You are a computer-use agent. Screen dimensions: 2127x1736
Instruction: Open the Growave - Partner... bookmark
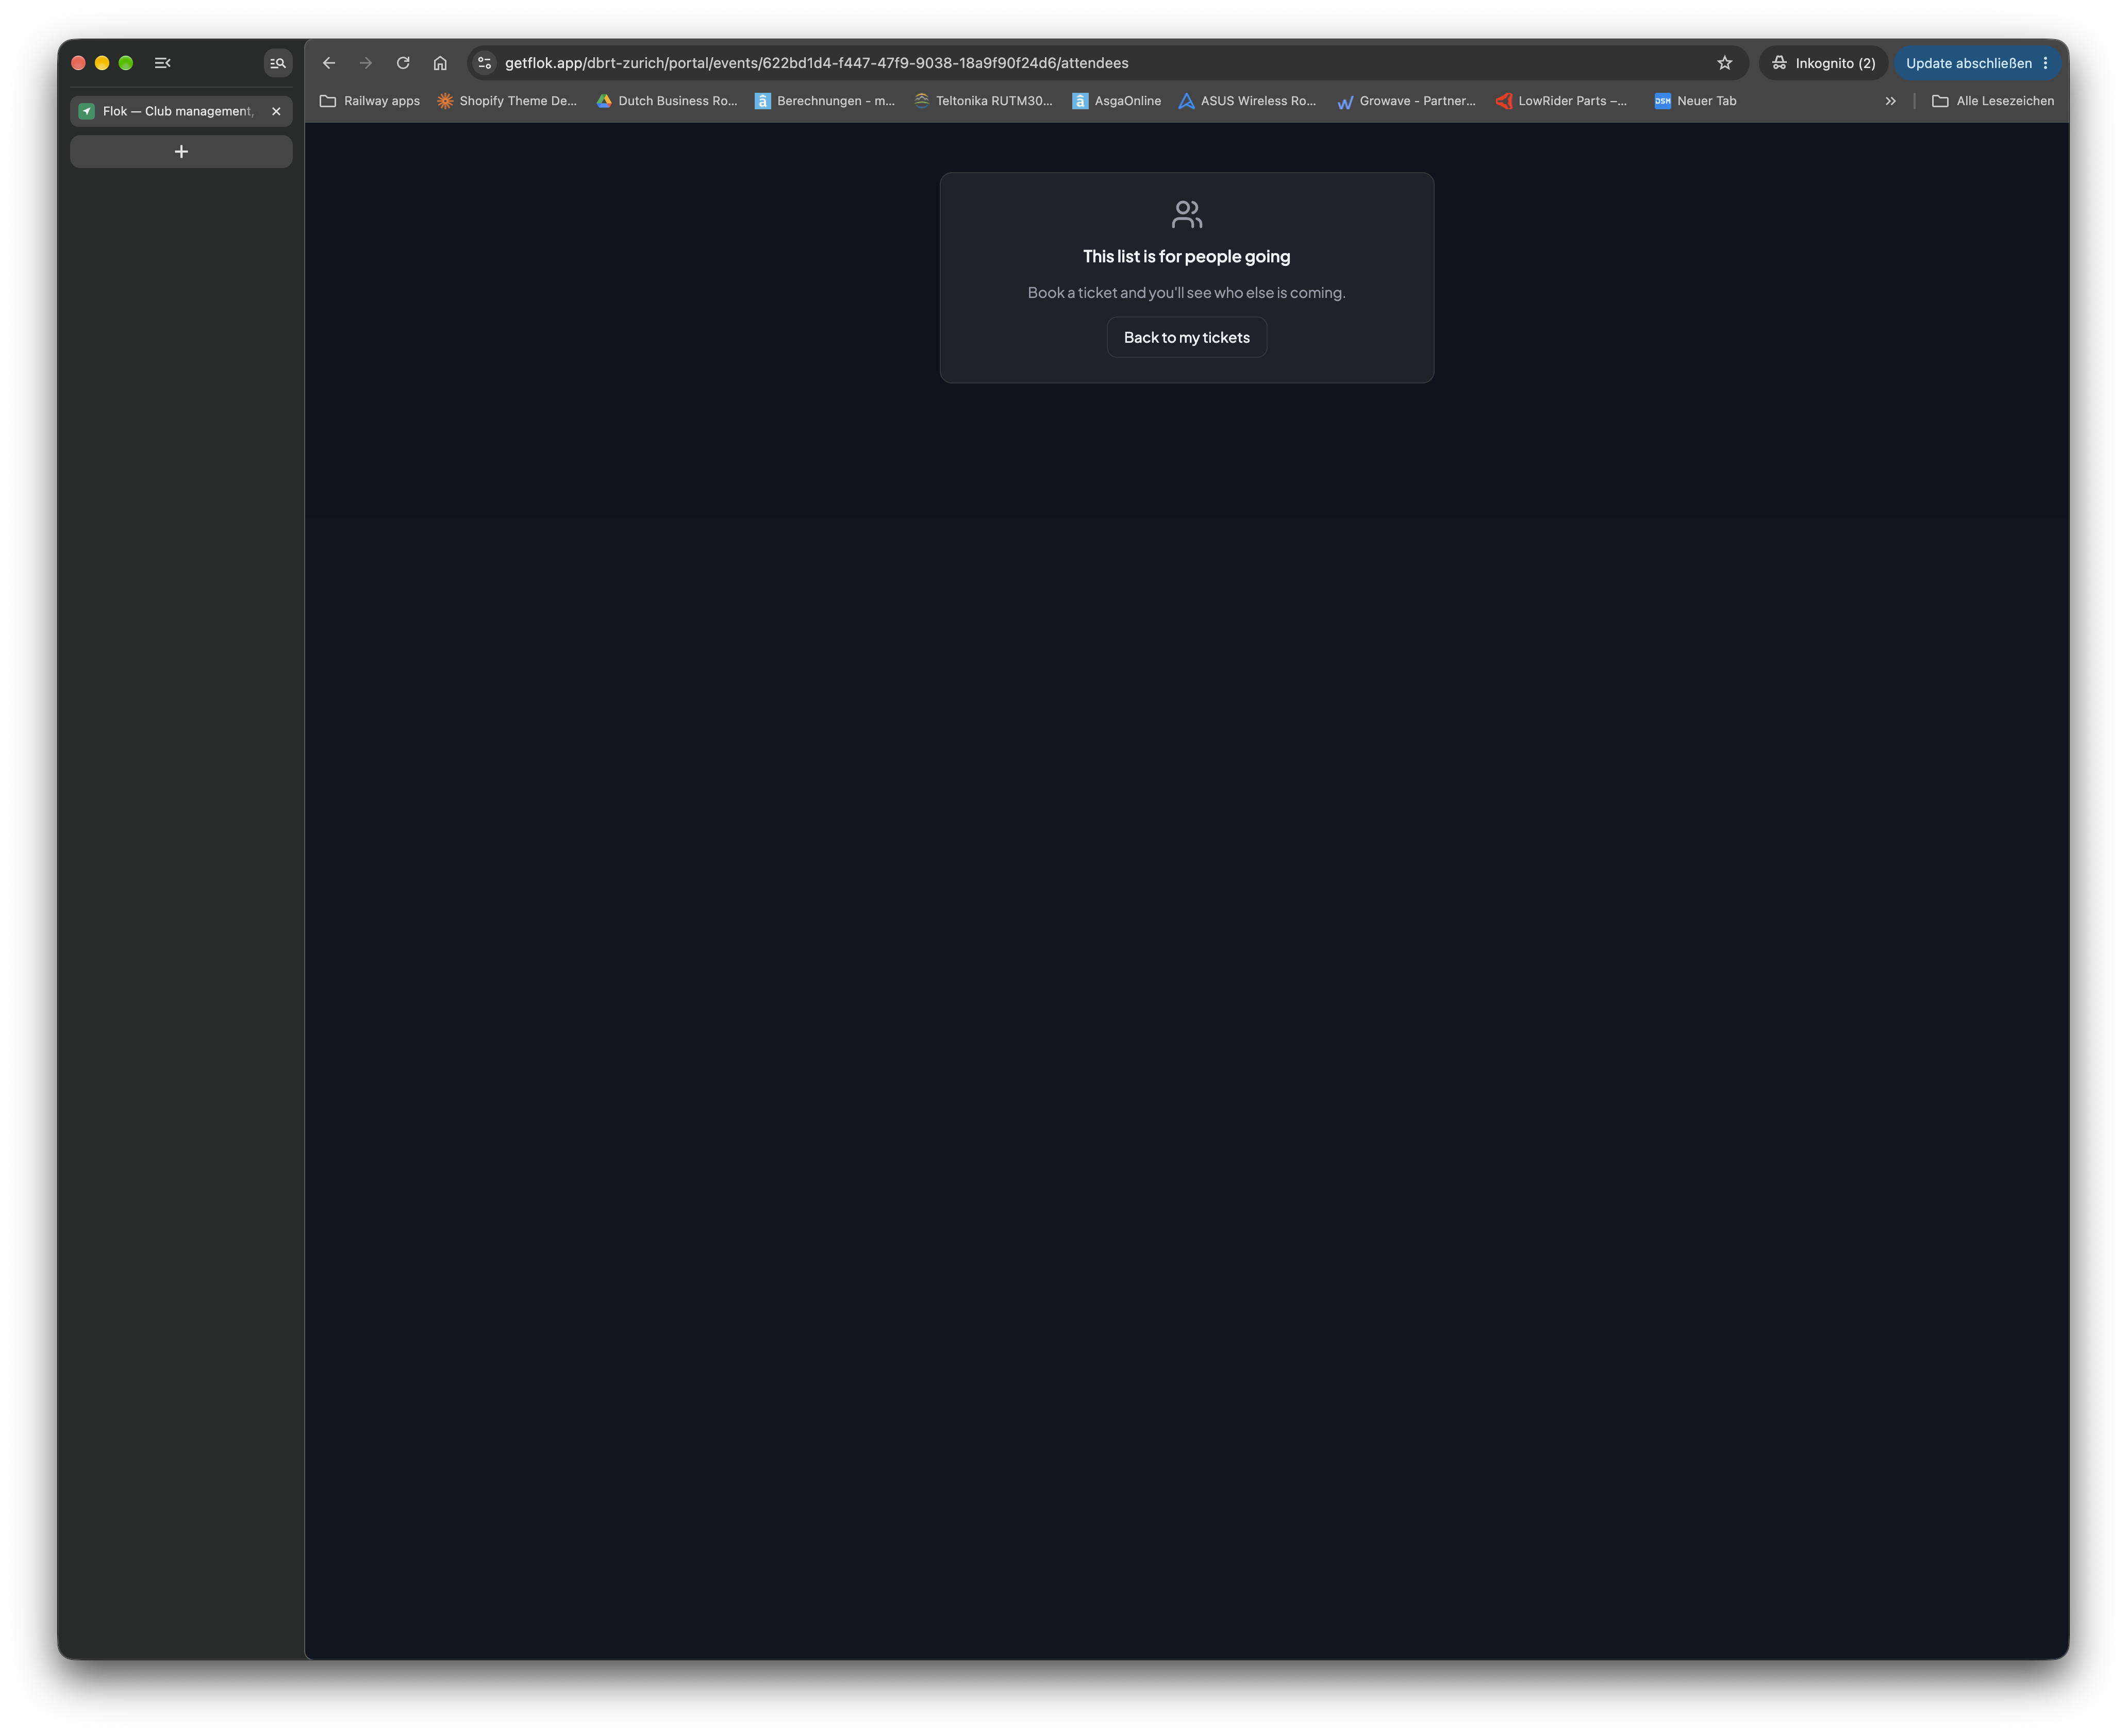coord(1406,101)
